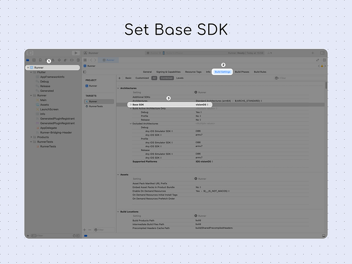Open the Supported Platforms value dropdown
The image size is (352, 264).
coord(204,161)
